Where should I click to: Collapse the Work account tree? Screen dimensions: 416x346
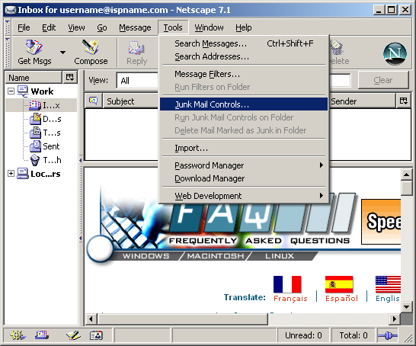coord(11,91)
